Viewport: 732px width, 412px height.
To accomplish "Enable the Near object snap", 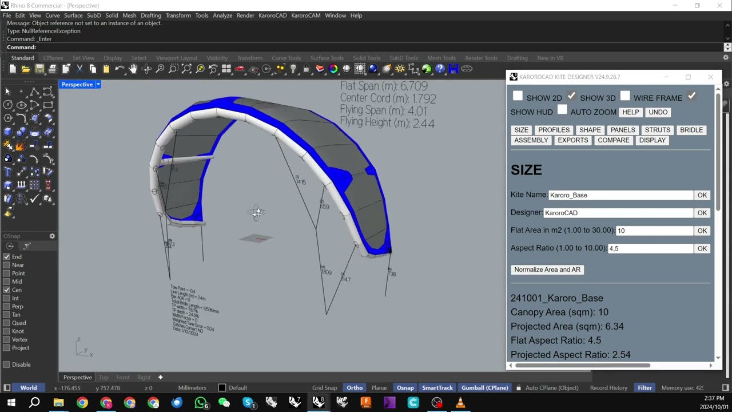I will [x=7, y=265].
